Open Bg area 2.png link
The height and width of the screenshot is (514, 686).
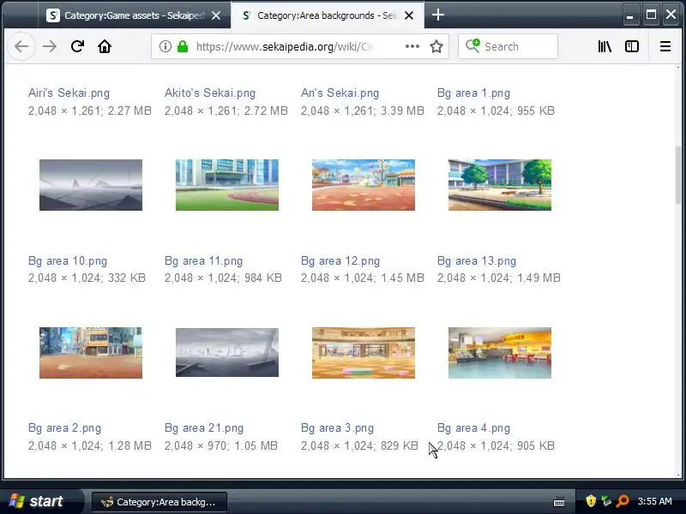(x=64, y=427)
